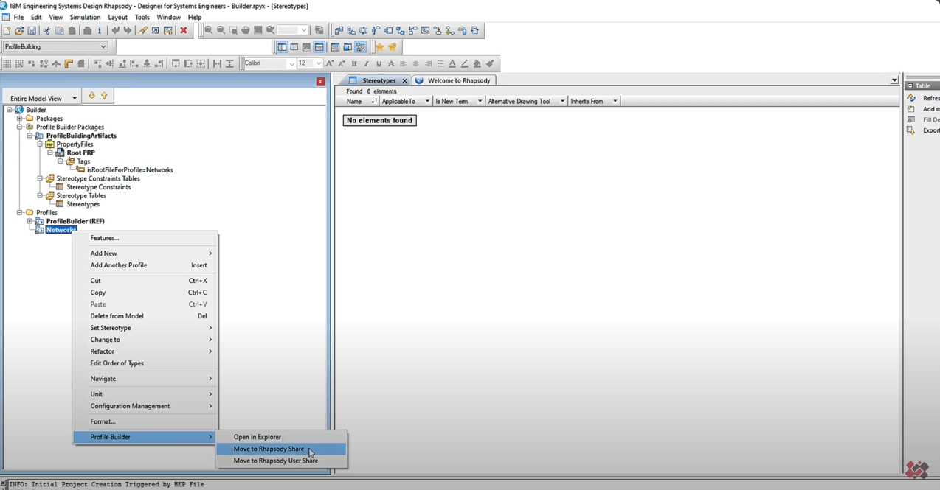Select isRootFileForProfile=Networks tag
Image resolution: width=940 pixels, height=490 pixels.
pyautogui.click(x=130, y=170)
